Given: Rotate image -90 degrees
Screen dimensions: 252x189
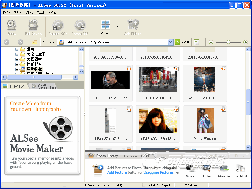Looking at the screenshot, I should pos(57,26).
